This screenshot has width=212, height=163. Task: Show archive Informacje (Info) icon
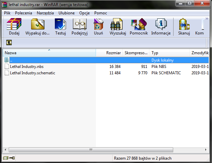click(161, 27)
